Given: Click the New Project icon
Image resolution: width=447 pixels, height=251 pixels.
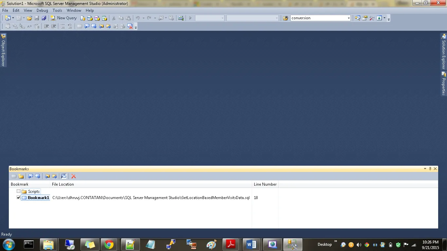Looking at the screenshot, I should coord(8,18).
